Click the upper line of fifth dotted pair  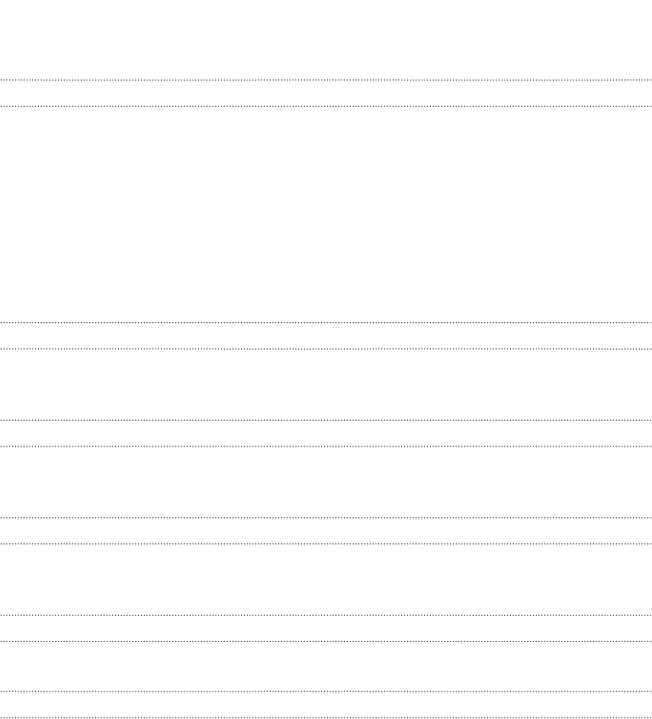[x=326, y=615]
